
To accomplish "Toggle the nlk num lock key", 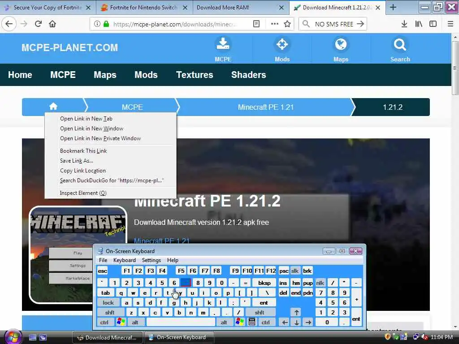I will 320,283.
